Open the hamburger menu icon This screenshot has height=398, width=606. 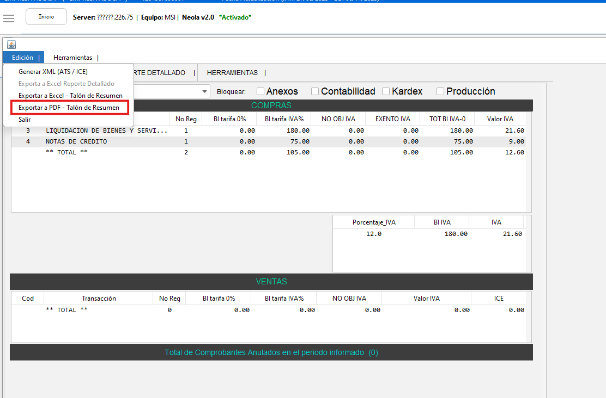pos(9,18)
